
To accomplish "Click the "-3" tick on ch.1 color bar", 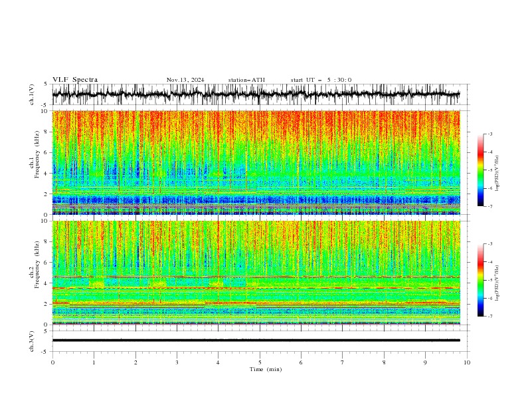I will point(490,134).
